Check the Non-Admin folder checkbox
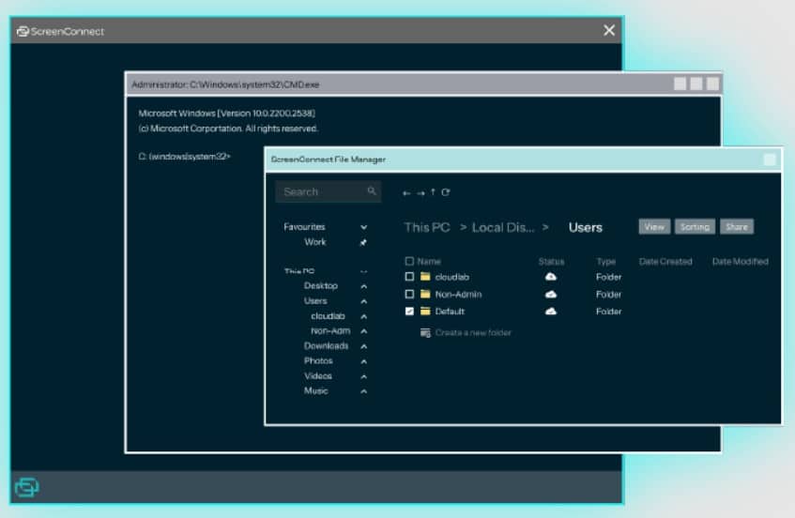The height and width of the screenshot is (518, 795). coord(409,294)
